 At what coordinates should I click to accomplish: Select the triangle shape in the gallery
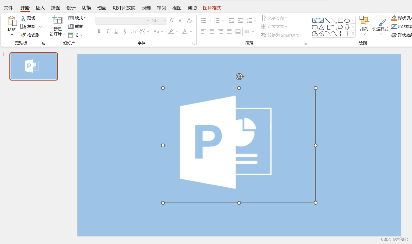pos(321,27)
